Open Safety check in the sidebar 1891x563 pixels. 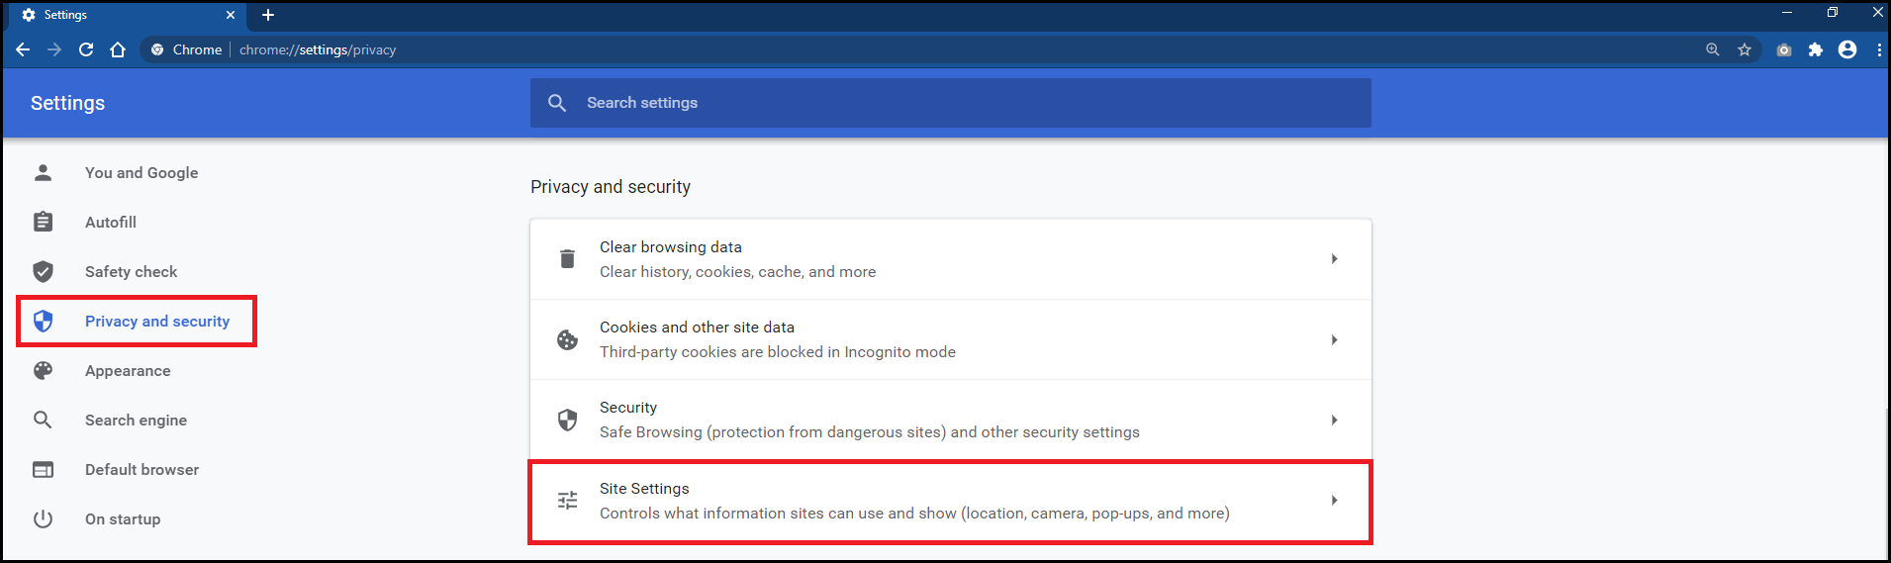pyautogui.click(x=131, y=272)
